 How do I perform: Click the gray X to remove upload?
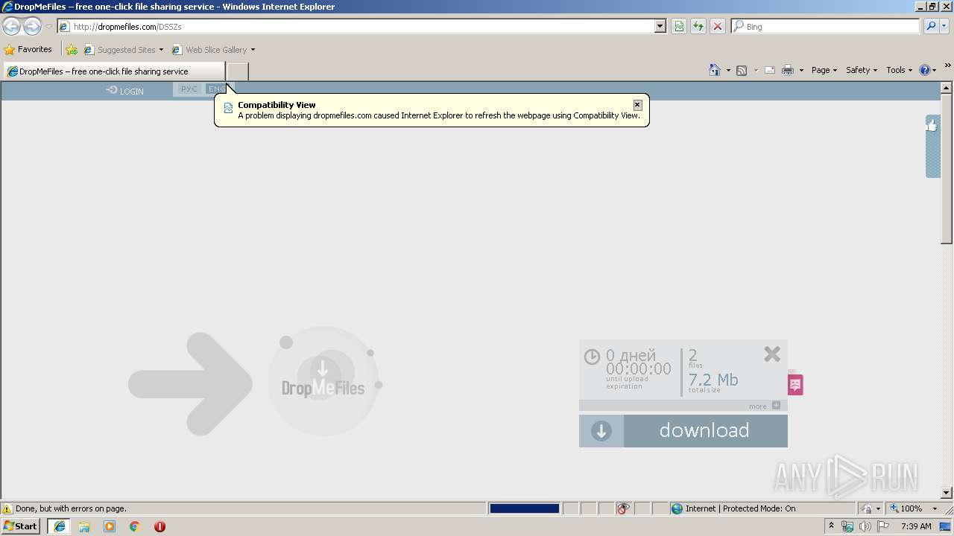(772, 354)
